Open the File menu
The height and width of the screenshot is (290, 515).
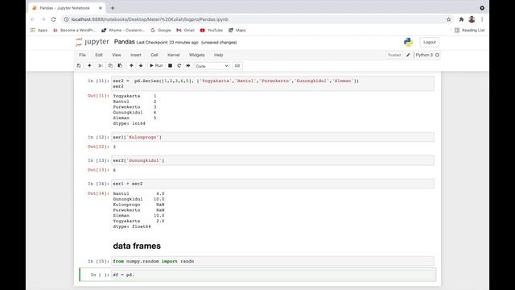pyautogui.click(x=82, y=55)
